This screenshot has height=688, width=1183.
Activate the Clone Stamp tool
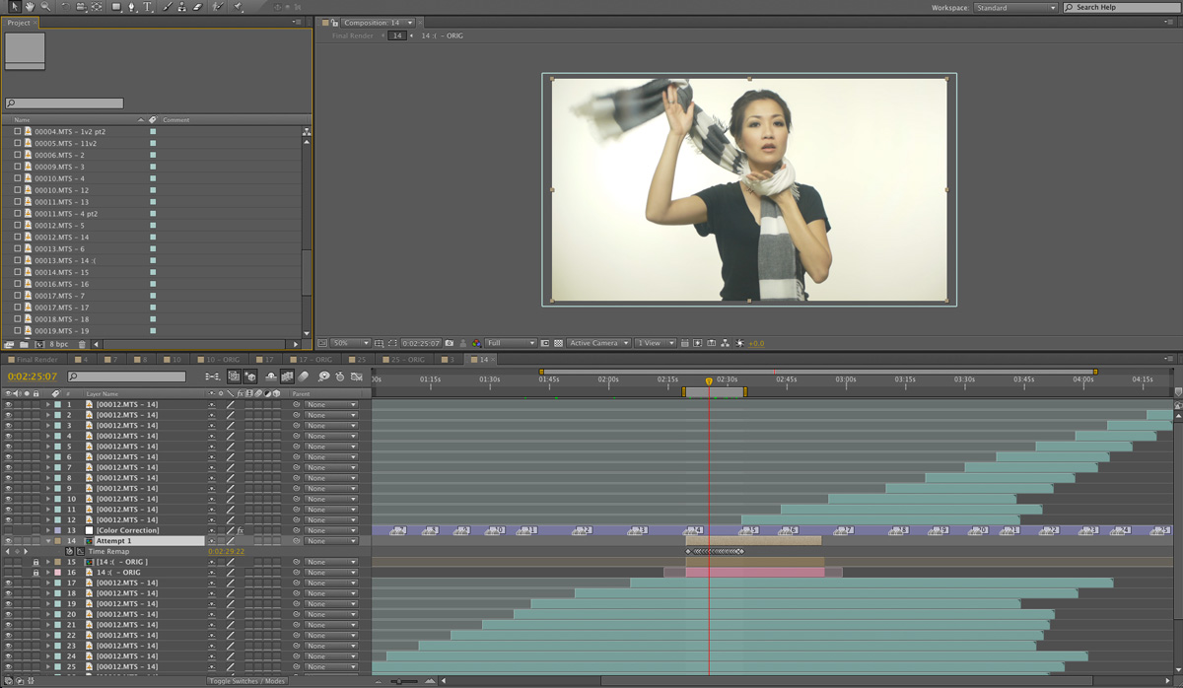181,7
